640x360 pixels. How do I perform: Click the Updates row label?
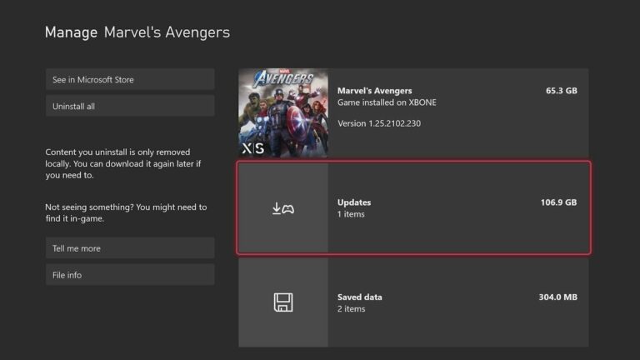click(354, 202)
